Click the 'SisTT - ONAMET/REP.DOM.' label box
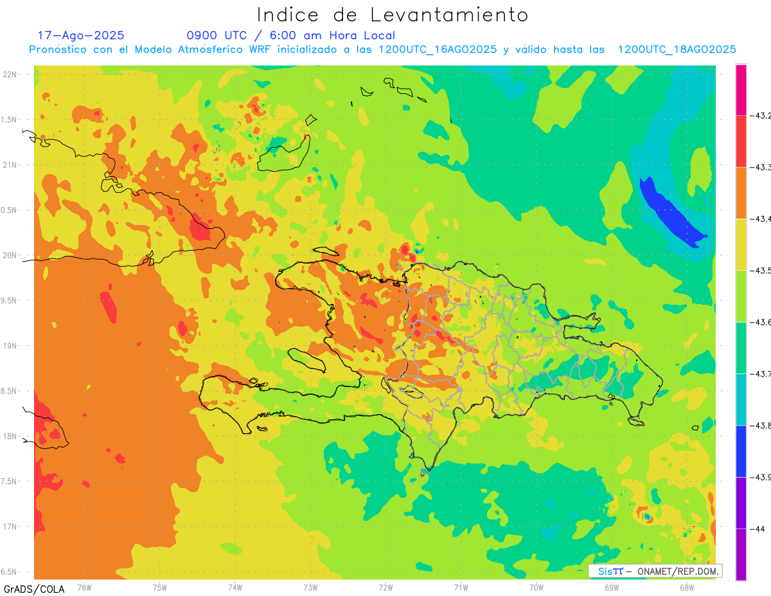 point(655,571)
